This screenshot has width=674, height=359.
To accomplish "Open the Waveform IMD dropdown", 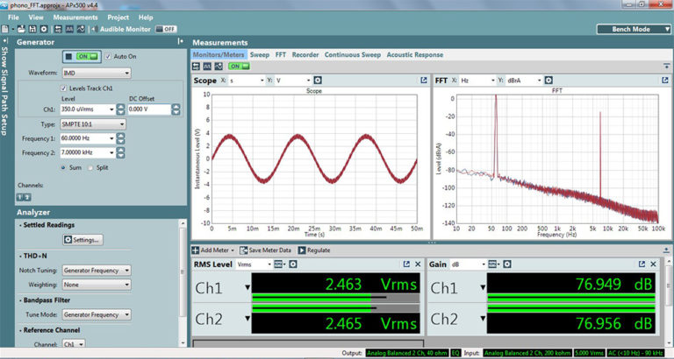I will 96,73.
